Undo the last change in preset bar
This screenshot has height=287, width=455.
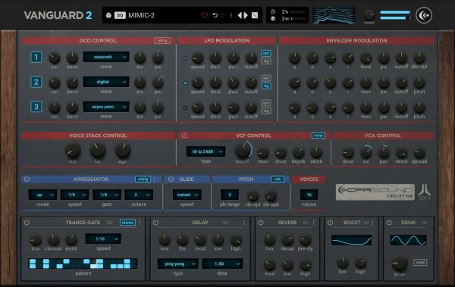(x=215, y=15)
